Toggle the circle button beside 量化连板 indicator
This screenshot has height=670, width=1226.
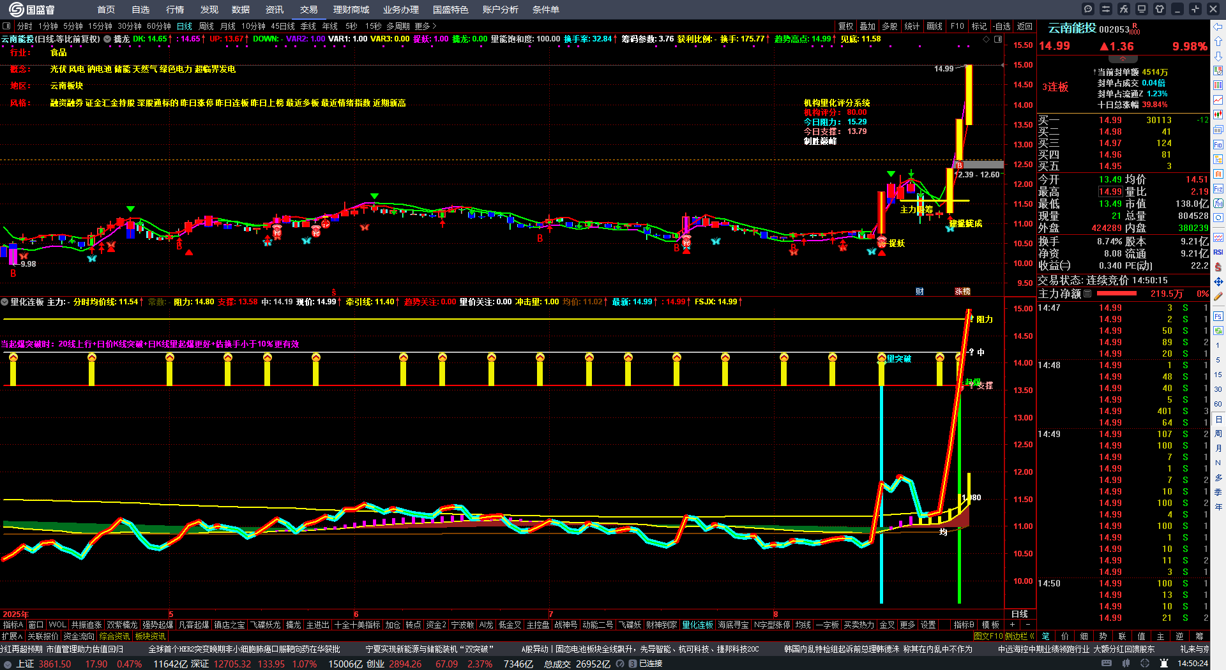4,302
